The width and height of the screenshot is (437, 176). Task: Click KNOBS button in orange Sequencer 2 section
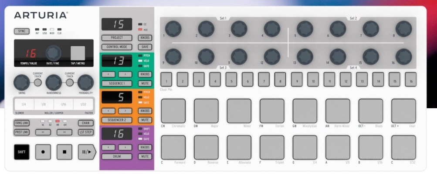coord(145,111)
